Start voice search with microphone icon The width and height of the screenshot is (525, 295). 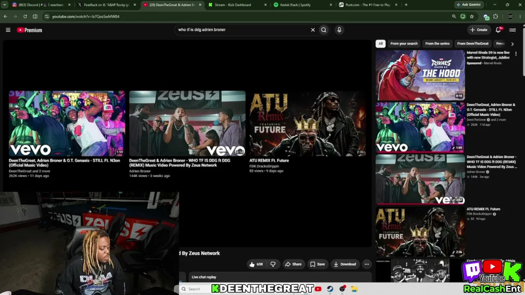[339, 29]
